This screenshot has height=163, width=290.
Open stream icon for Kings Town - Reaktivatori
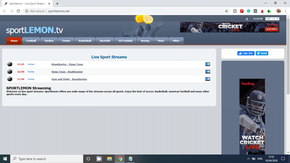(208, 72)
